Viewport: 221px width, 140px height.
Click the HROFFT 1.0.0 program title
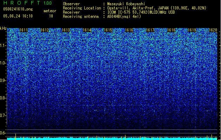point(27,3)
